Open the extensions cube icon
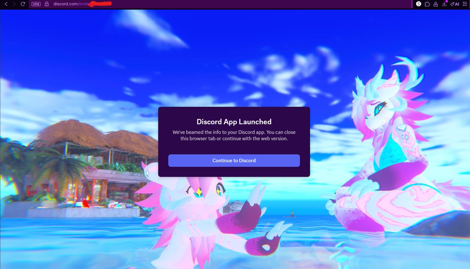 (427, 4)
